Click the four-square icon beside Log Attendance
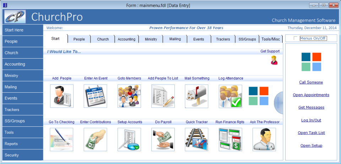The image size is (341, 164). tap(259, 96)
